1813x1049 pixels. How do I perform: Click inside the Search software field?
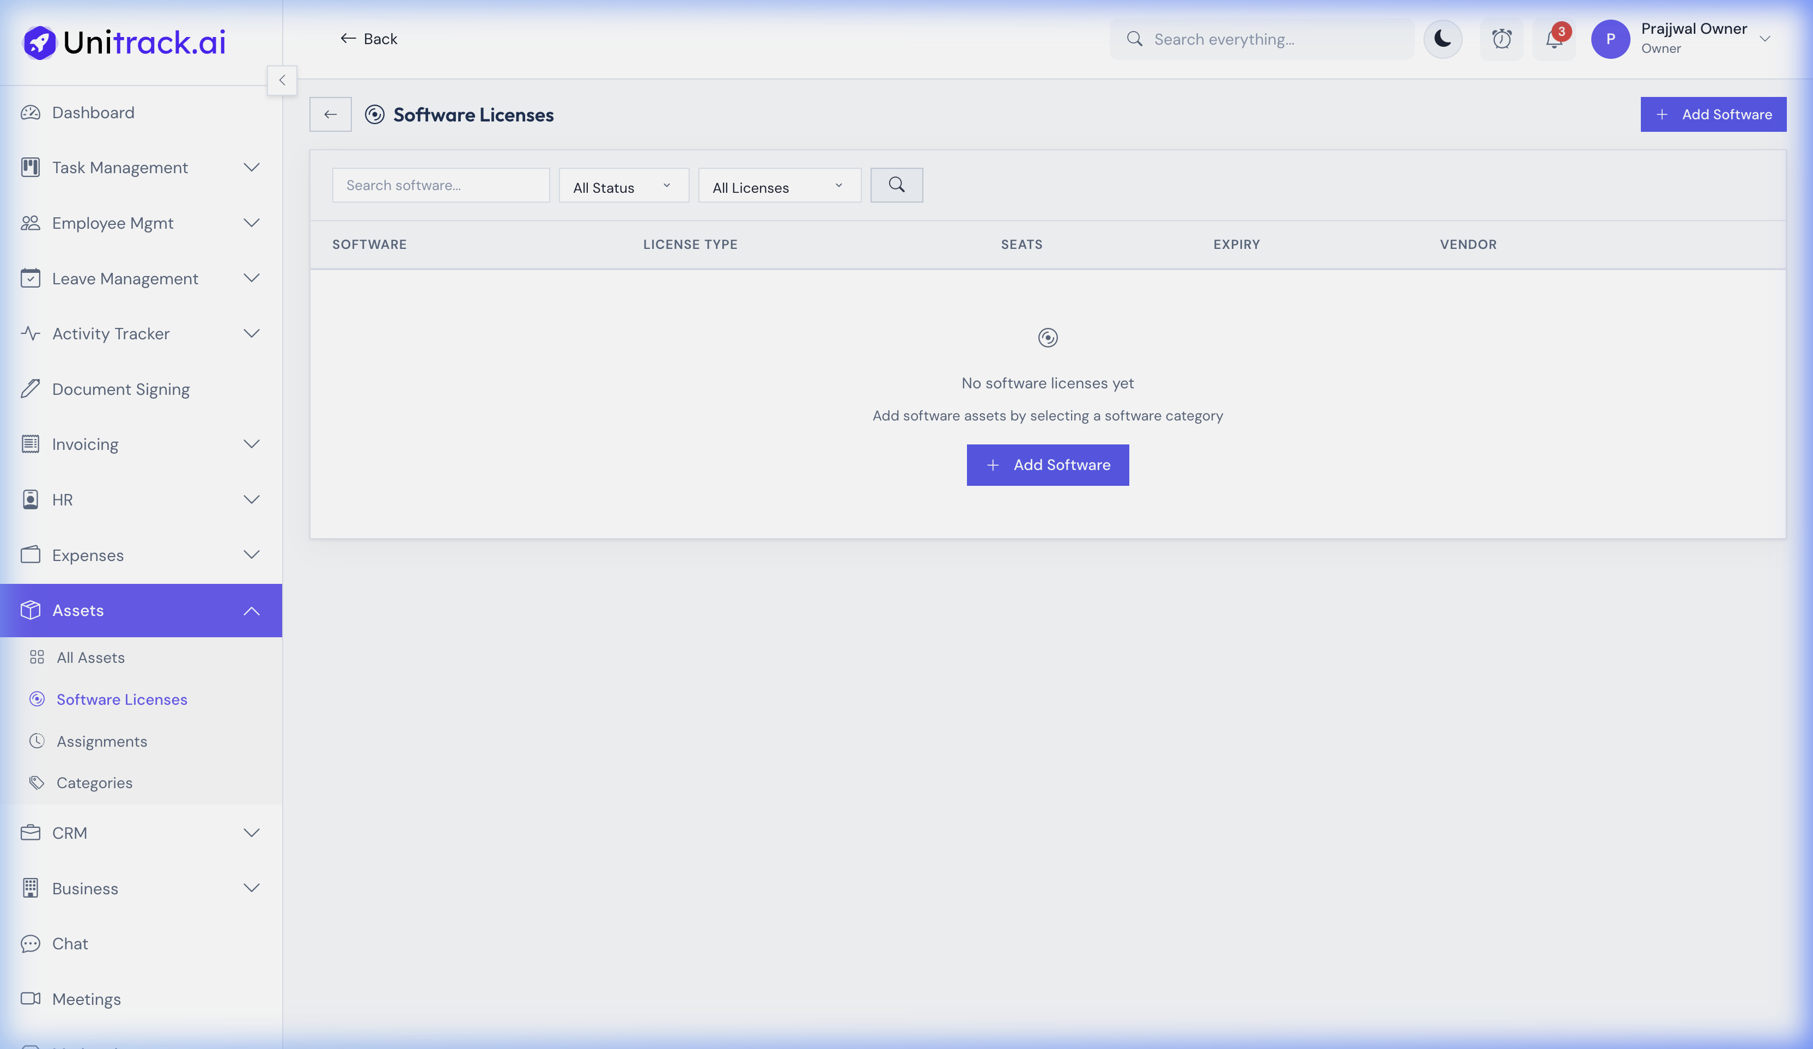pyautogui.click(x=440, y=185)
